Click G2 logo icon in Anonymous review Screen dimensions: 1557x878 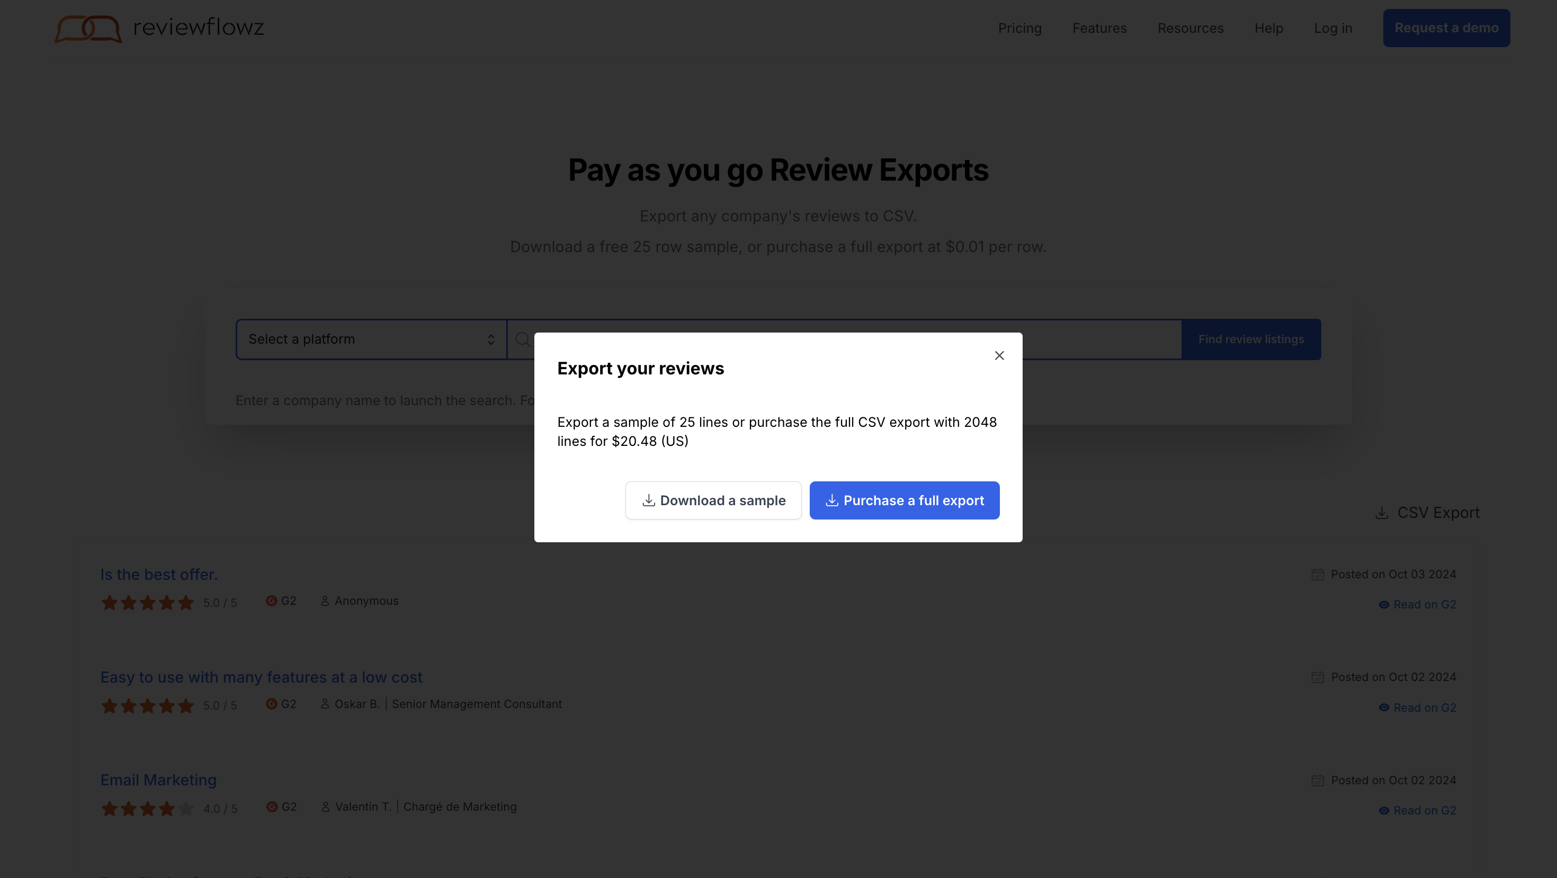pos(271,601)
